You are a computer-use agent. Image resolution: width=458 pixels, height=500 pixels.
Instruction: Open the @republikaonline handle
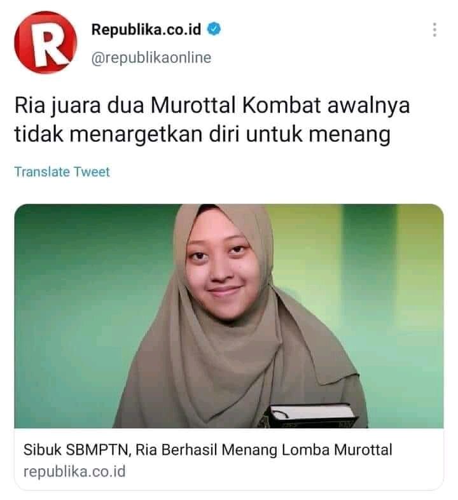pyautogui.click(x=151, y=58)
